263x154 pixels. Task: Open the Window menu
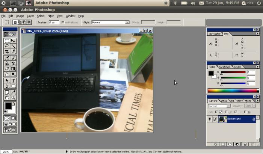coord(70,16)
